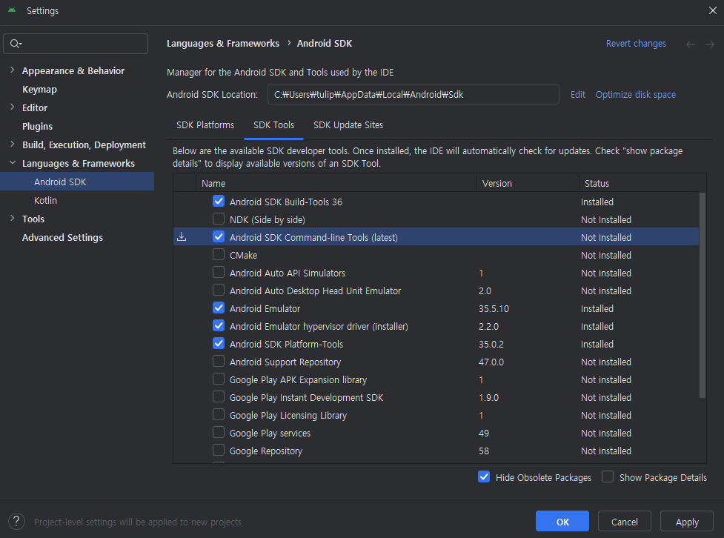
Task: Uncheck Android SDK Command-line Tools (latest)
Action: (x=219, y=237)
